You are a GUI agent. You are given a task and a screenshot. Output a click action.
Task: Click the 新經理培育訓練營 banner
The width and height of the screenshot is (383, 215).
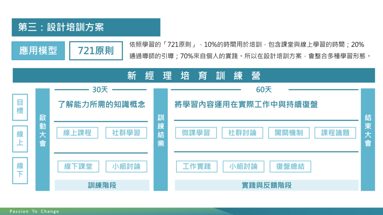click(x=194, y=75)
